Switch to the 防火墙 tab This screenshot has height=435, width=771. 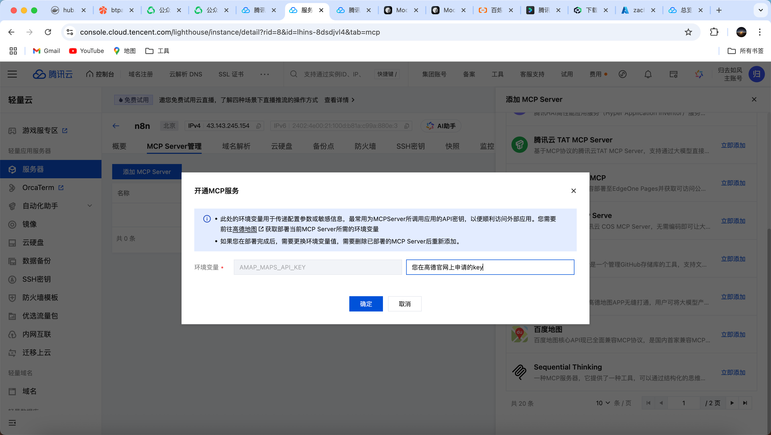[x=365, y=146]
